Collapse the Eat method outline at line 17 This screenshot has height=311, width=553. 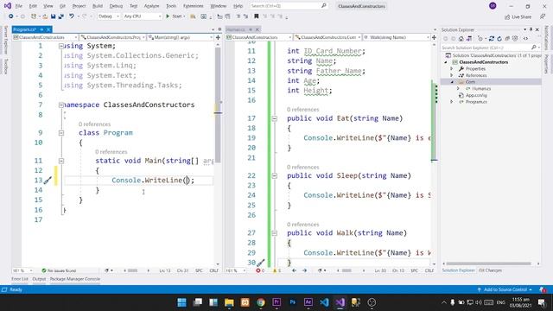click(275, 118)
